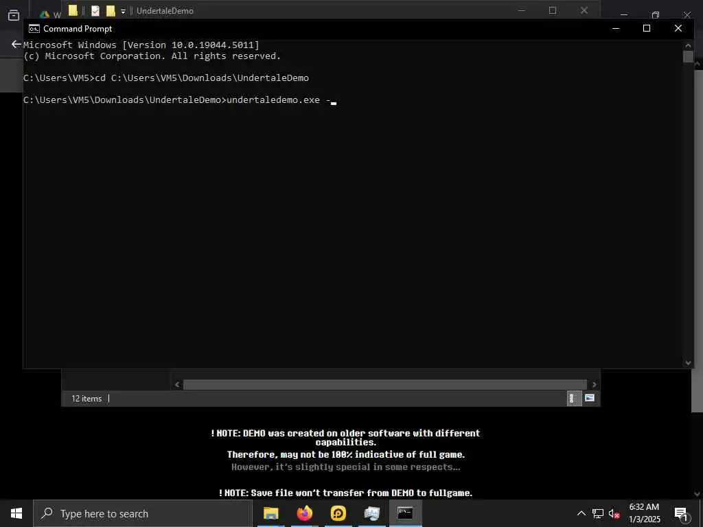Click the '12 items' status bar text

tap(87, 399)
